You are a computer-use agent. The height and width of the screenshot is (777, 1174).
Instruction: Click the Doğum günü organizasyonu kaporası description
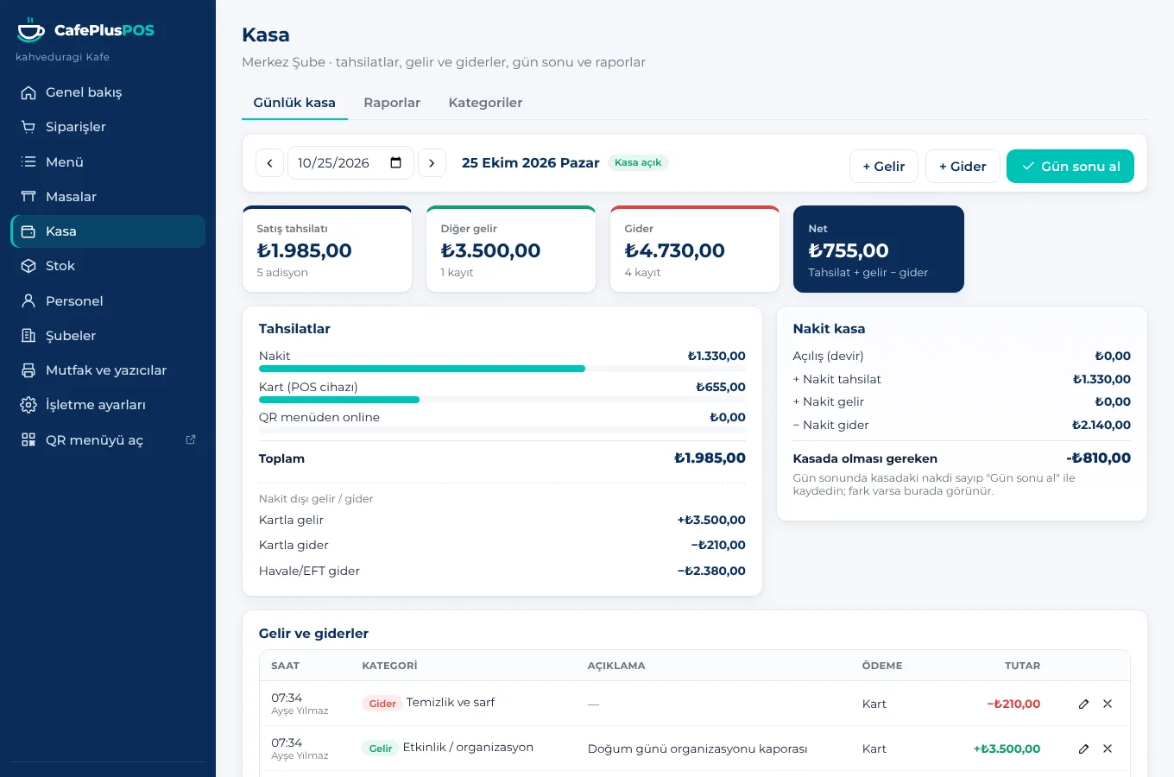pos(697,749)
